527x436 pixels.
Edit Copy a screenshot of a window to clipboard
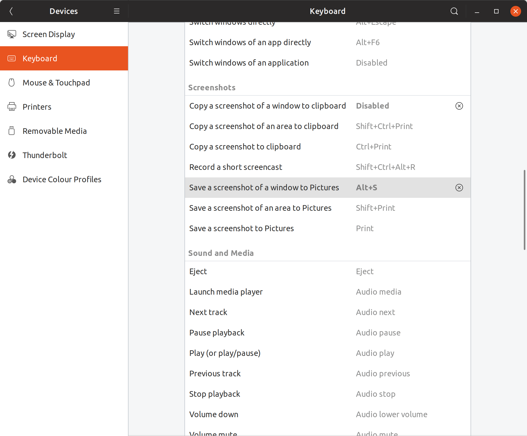328,106
